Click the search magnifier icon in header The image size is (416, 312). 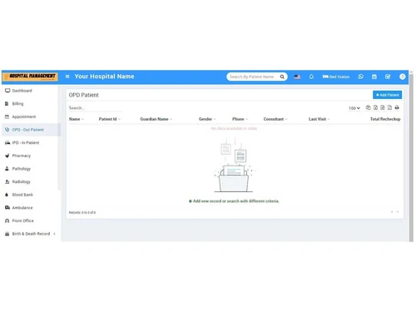coord(282,77)
